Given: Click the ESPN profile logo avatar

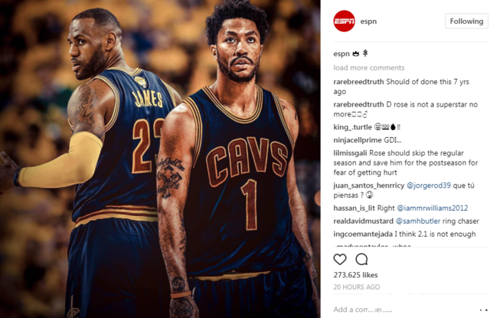Looking at the screenshot, I should (x=344, y=21).
